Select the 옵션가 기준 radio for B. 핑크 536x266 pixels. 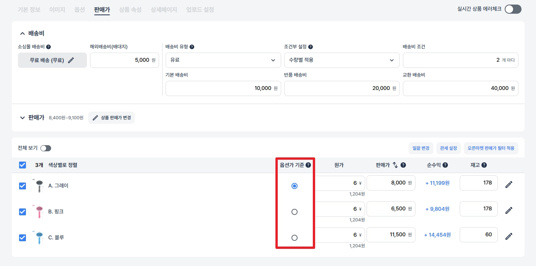[294, 212]
